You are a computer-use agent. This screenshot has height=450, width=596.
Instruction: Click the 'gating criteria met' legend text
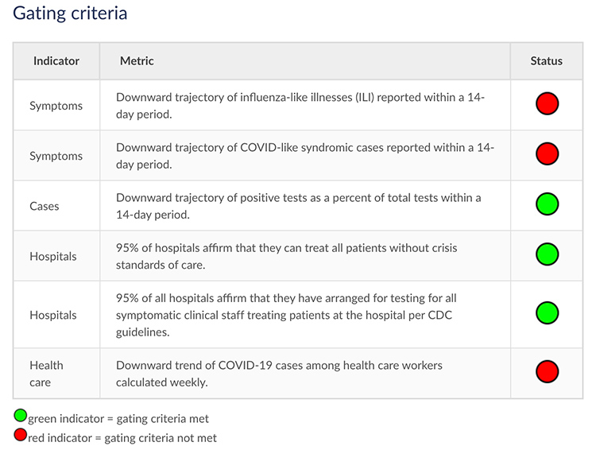[163, 419]
